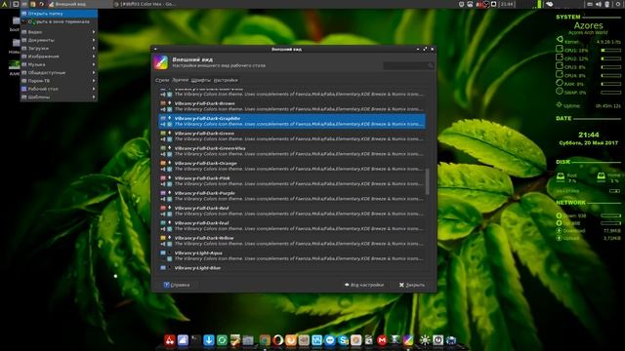Click the Все настройки button
Screen dimensions: 625x351
pyautogui.click(x=364, y=285)
